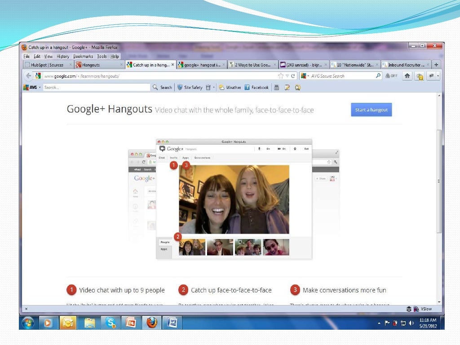Viewport: 460px width, 345px height.
Task: Bookmark this page with the star icon
Action: click(281, 76)
